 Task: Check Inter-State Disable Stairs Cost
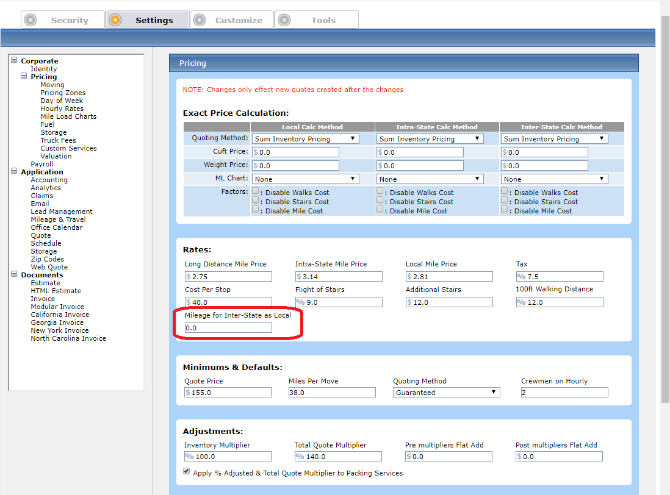click(504, 200)
